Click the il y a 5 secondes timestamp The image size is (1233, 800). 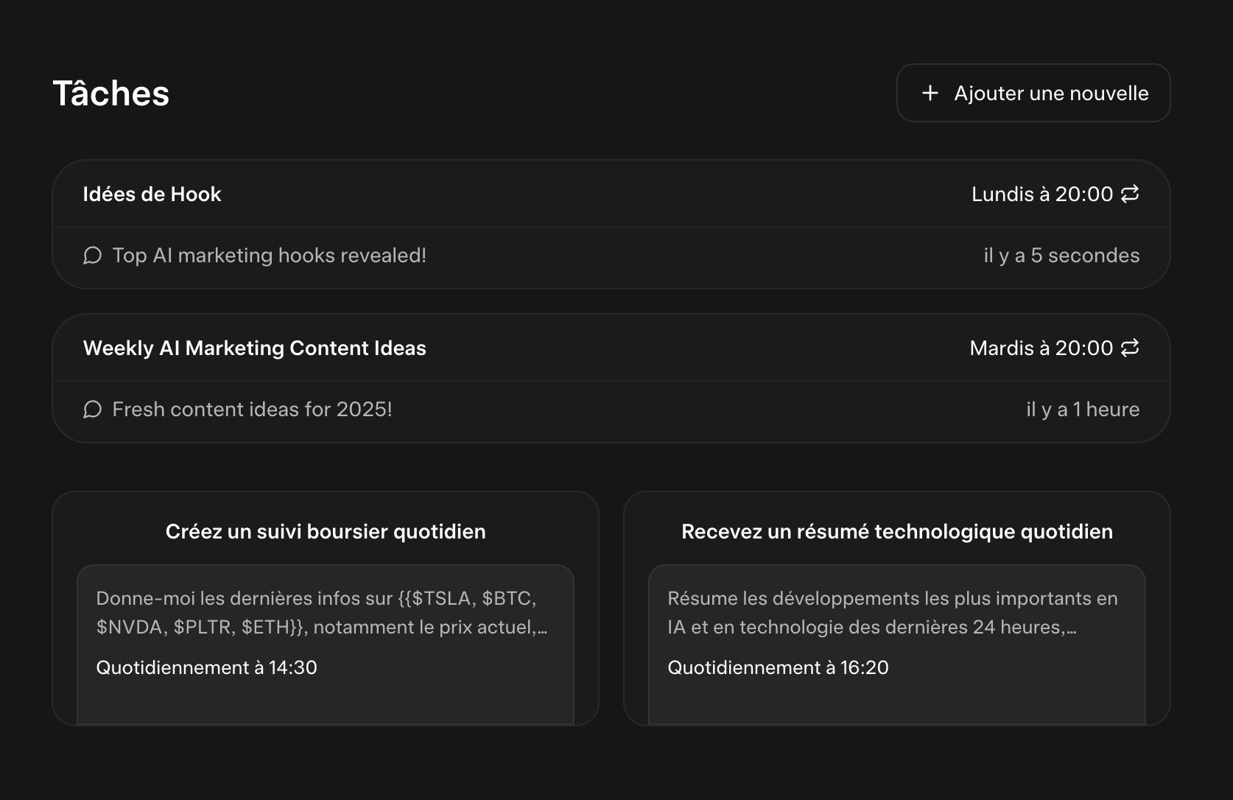[x=1061, y=256]
